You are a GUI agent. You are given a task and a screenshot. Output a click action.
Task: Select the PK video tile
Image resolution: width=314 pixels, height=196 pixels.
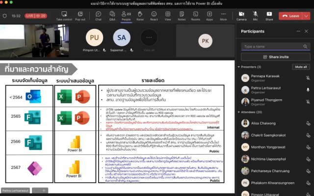click(x=205, y=41)
